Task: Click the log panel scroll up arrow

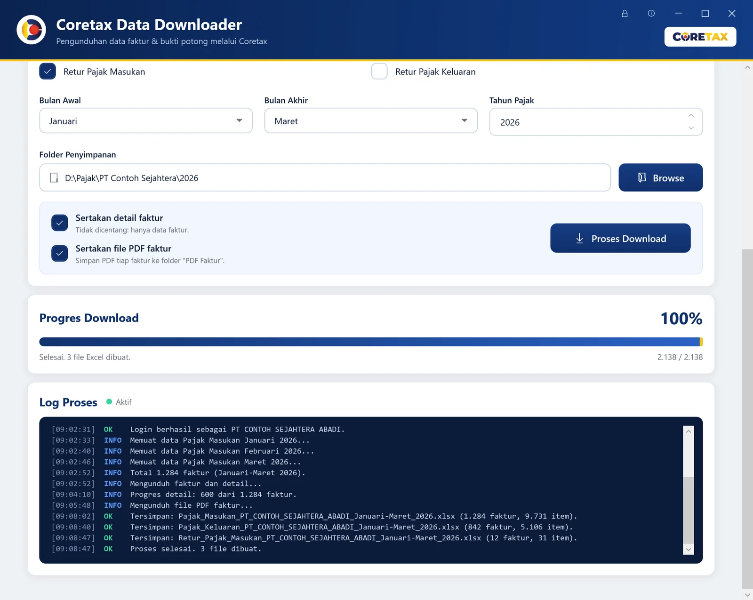Action: click(689, 431)
